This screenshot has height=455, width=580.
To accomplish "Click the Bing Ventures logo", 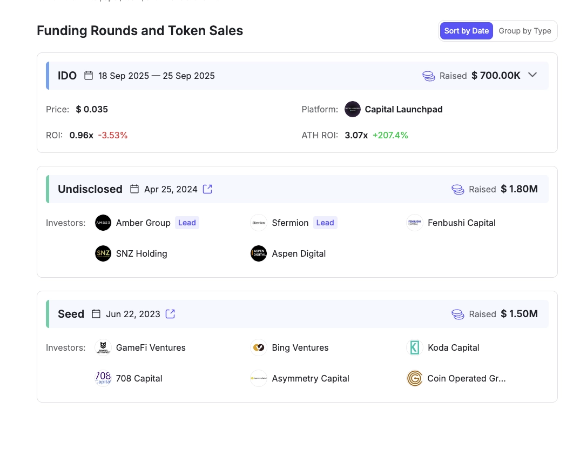I will [259, 347].
